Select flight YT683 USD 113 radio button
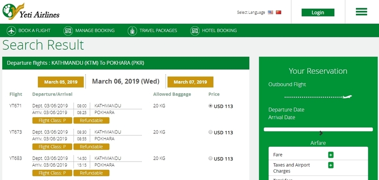This screenshot has width=379, height=180. tap(210, 158)
